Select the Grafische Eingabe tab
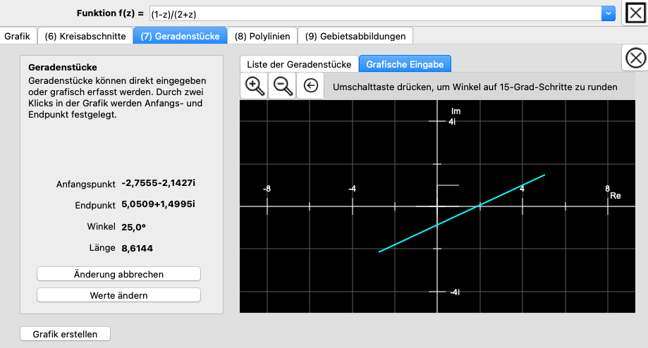 pyautogui.click(x=405, y=64)
